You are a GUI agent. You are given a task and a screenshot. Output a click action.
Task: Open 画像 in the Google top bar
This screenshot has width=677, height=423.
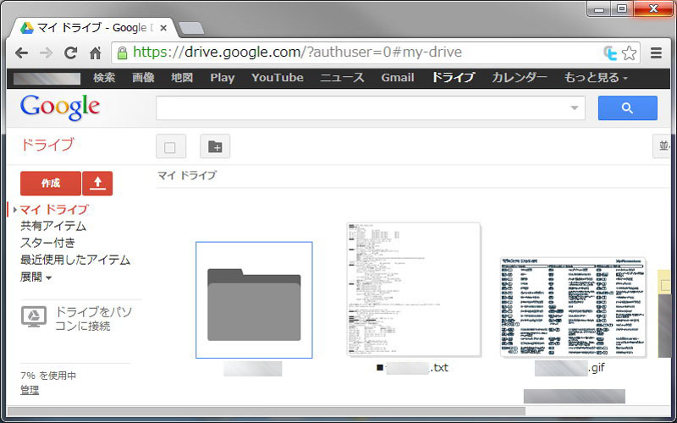pyautogui.click(x=143, y=78)
